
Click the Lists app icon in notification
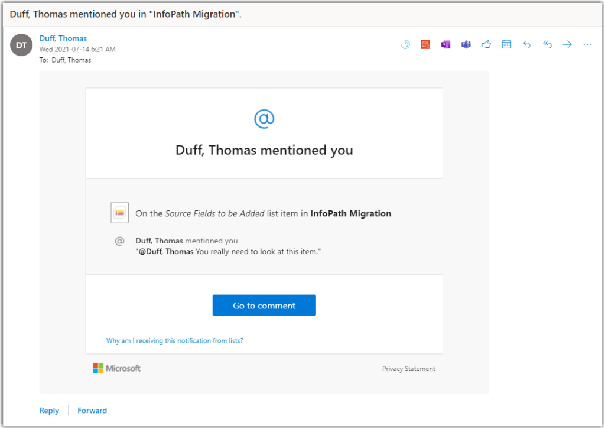pos(120,213)
